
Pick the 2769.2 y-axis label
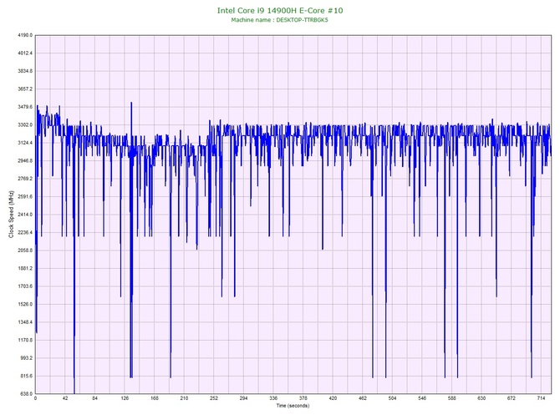click(25, 179)
